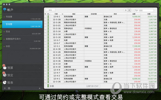Click the 预算 budget label

coord(10,68)
